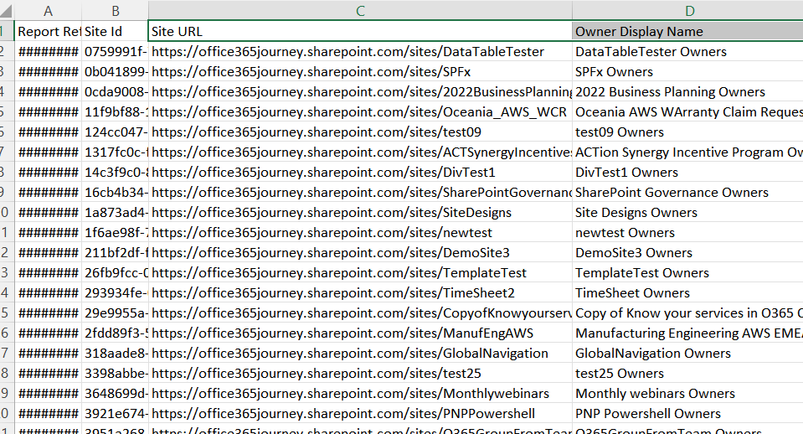Select 'test09 Owners' cell
This screenshot has height=434, width=803.
(687, 132)
